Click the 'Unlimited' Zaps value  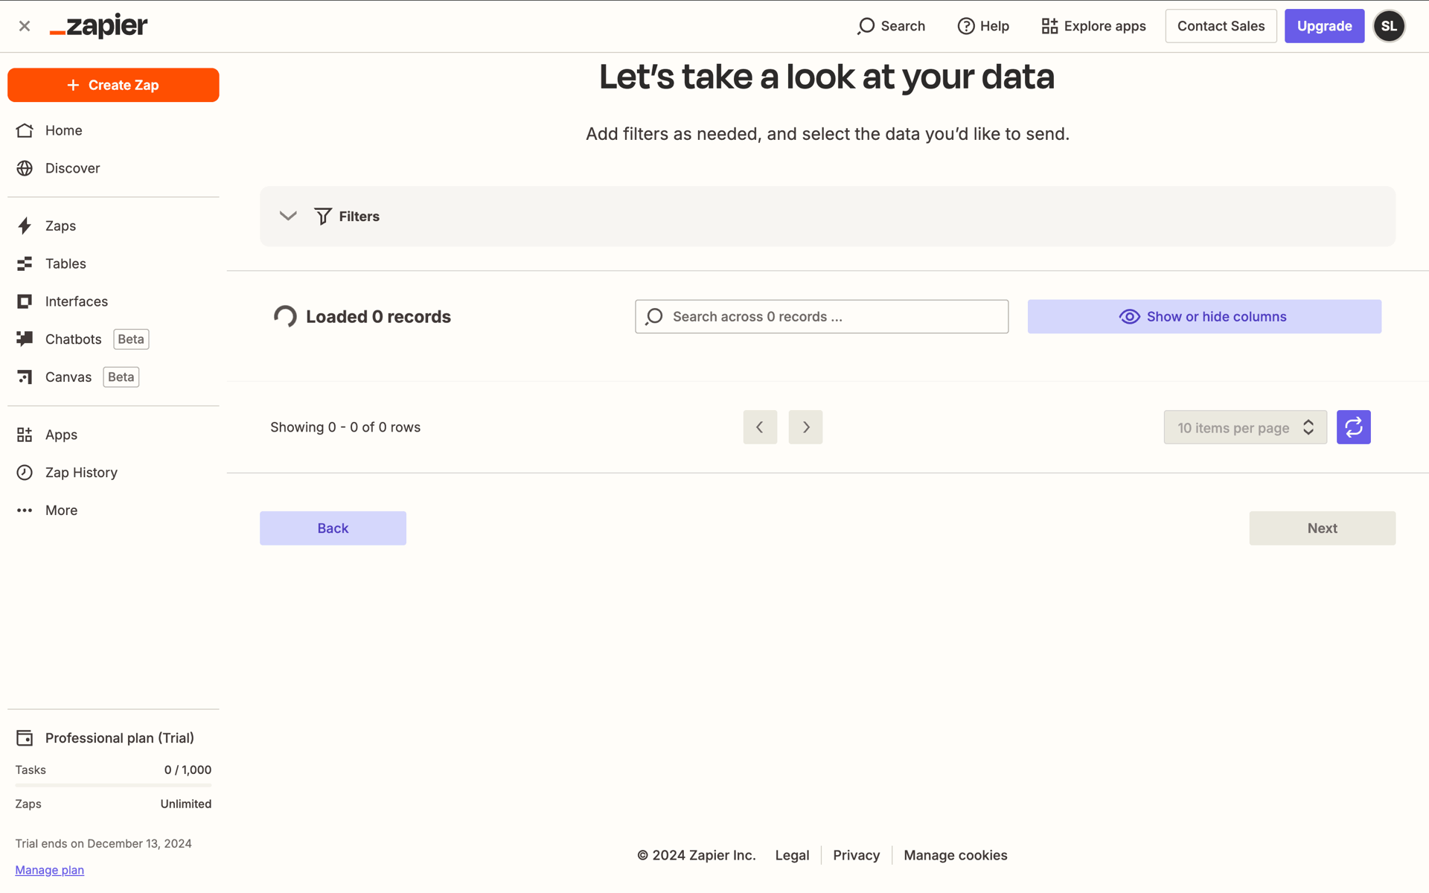(186, 804)
